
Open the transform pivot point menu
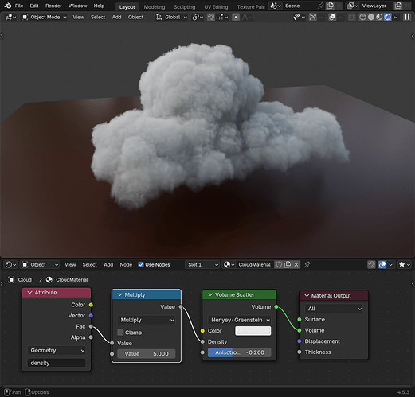pyautogui.click(x=198, y=17)
